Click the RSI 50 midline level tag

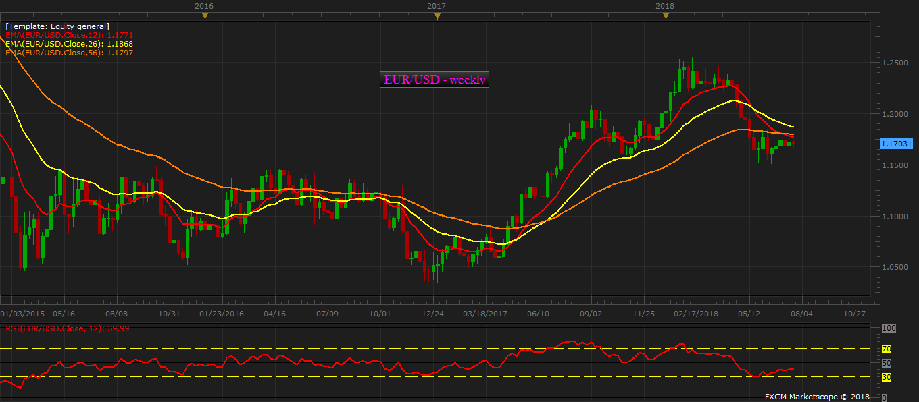[x=887, y=363]
